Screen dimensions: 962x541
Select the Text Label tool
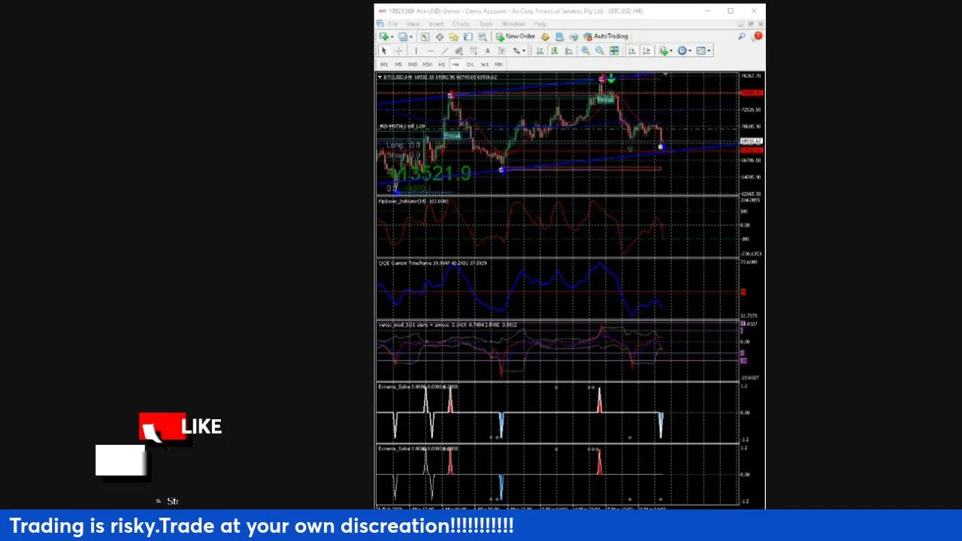(x=502, y=50)
